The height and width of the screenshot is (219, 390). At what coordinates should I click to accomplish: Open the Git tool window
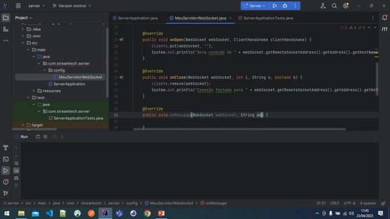5,193
